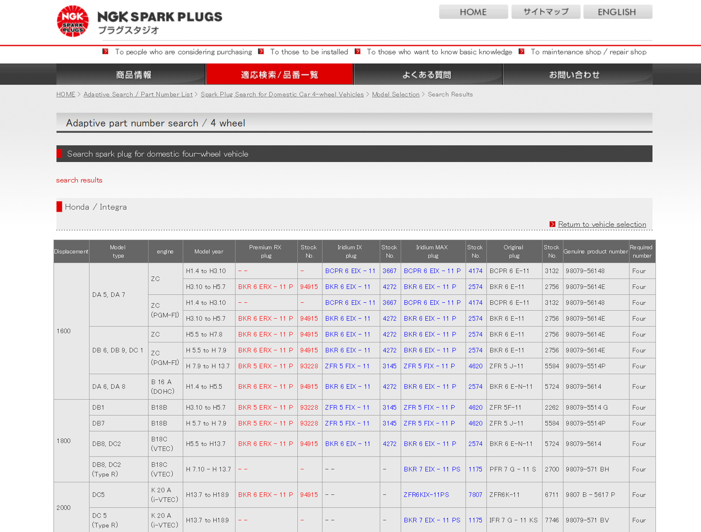Image resolution: width=701 pixels, height=532 pixels.
Task: Click arrow icon beside Return to vehicle selection
Action: [x=552, y=224]
